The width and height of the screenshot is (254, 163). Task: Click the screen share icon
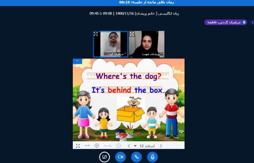pyautogui.click(x=104, y=157)
